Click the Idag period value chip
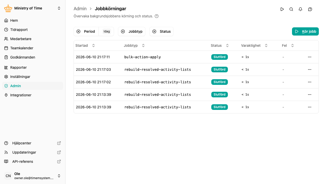The width and height of the screenshot is (327, 184). coord(107,31)
